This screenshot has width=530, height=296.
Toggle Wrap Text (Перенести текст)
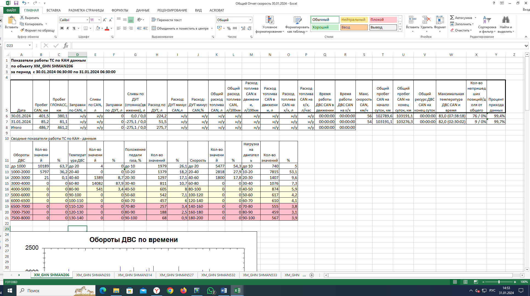167,20
